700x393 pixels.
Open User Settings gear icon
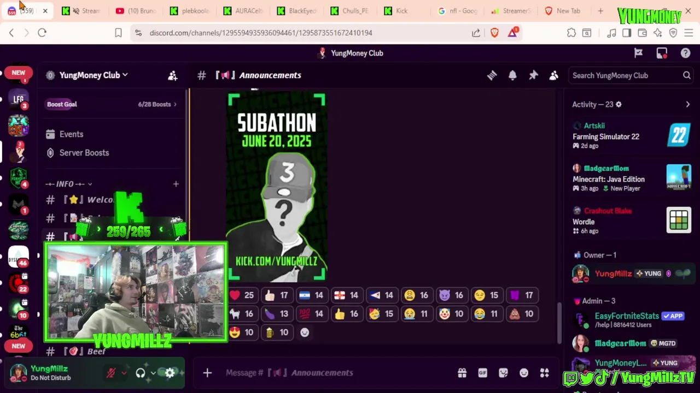click(170, 373)
